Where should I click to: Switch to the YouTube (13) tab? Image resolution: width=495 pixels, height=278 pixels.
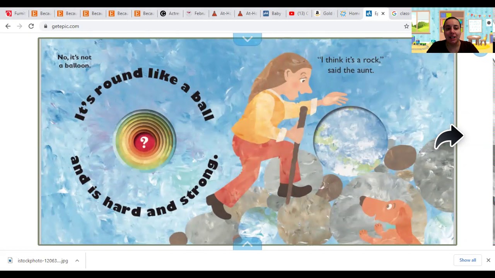(x=299, y=14)
